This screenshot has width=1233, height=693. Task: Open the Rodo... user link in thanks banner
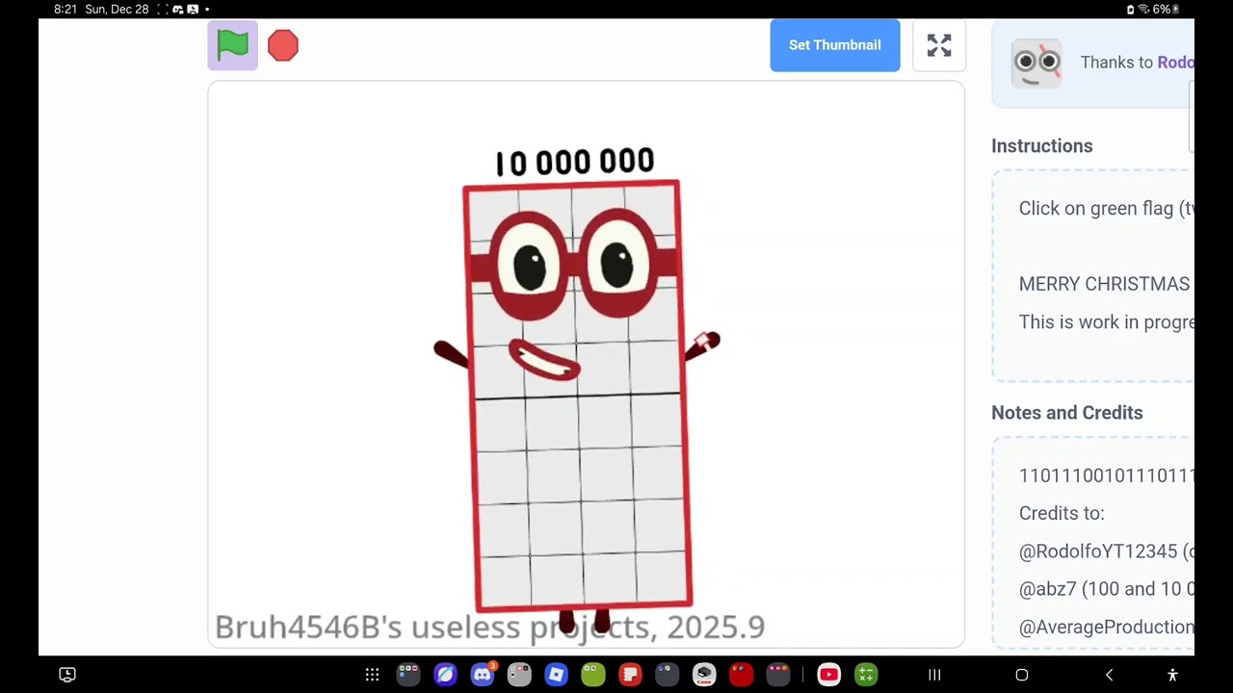(1175, 63)
